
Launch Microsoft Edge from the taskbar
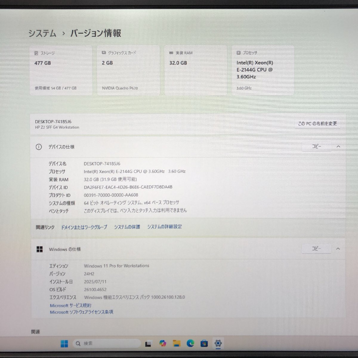coord(190,344)
